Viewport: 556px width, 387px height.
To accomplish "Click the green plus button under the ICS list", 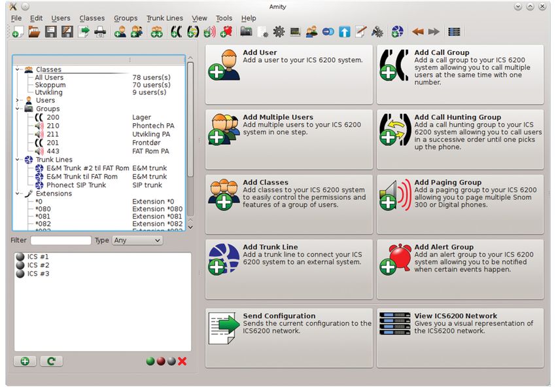I will tap(25, 361).
